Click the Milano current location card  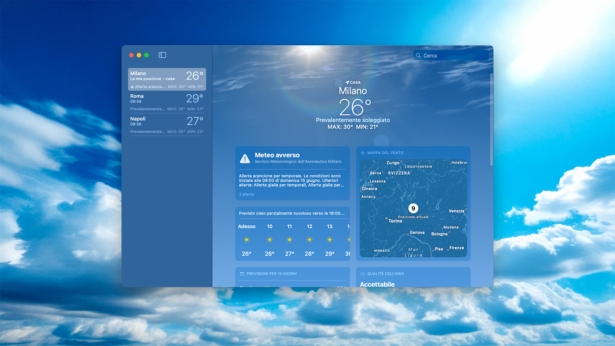click(167, 79)
